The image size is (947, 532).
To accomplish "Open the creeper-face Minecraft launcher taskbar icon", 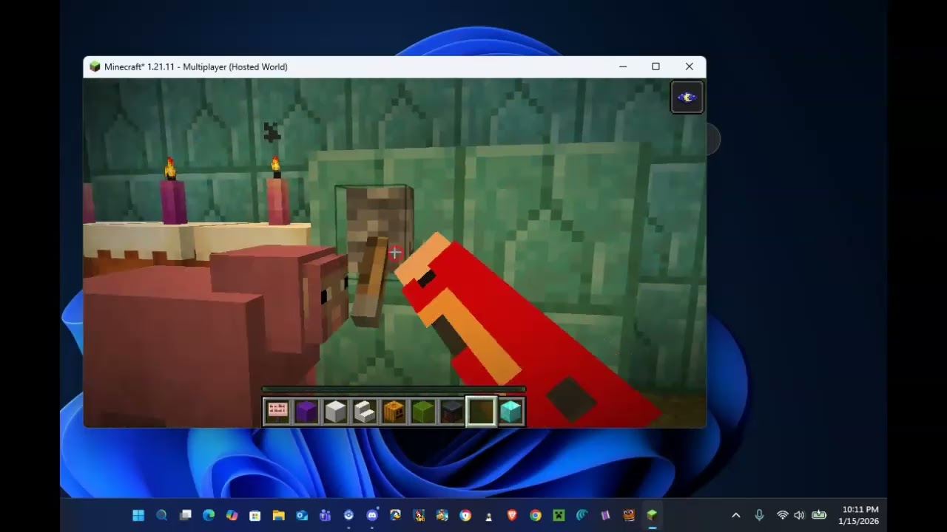I will pyautogui.click(x=559, y=515).
